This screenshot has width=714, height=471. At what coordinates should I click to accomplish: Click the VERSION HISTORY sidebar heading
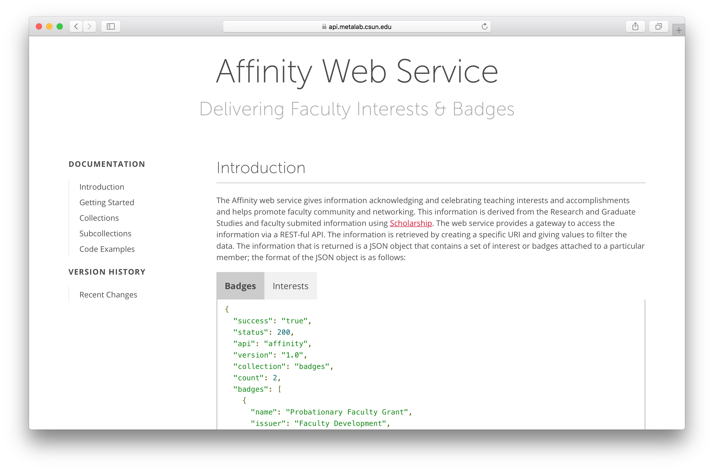coord(107,272)
